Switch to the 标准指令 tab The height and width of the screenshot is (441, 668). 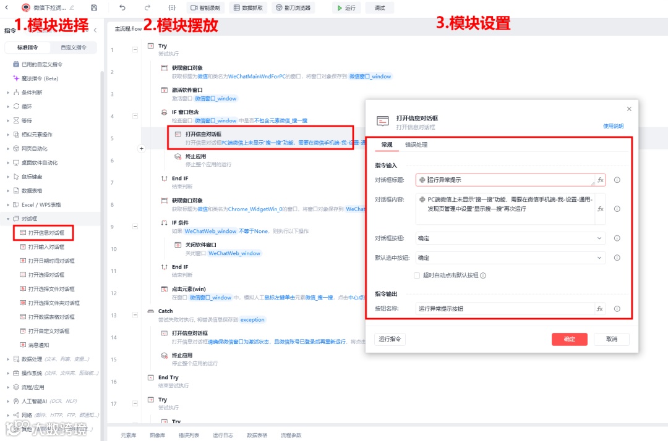(27, 47)
